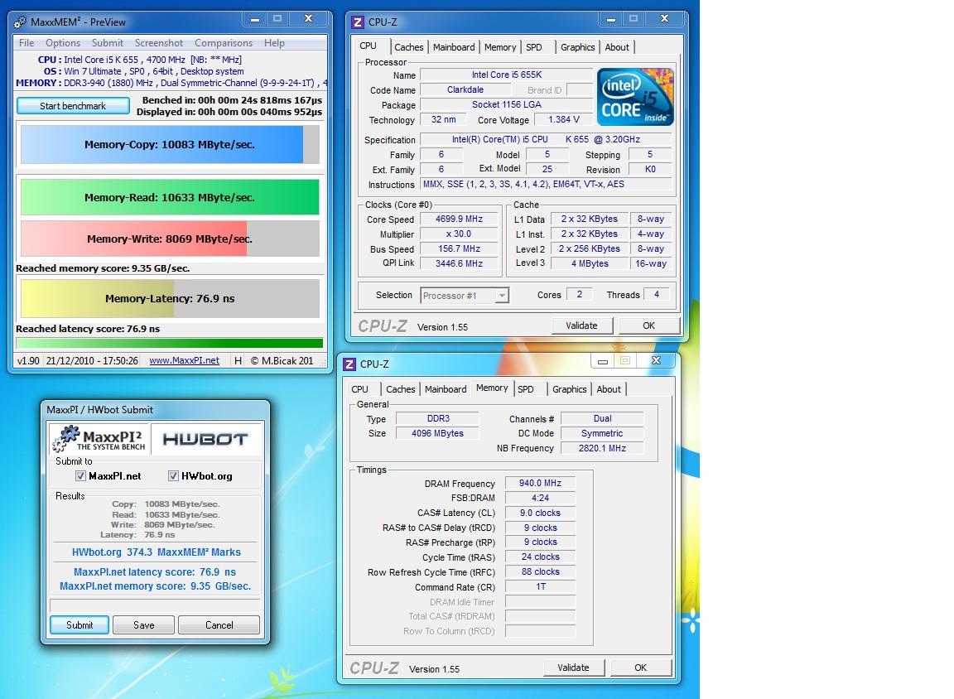This screenshot has height=699, width=954.
Task: Click the HWBOT logo banner
Action: (x=205, y=439)
